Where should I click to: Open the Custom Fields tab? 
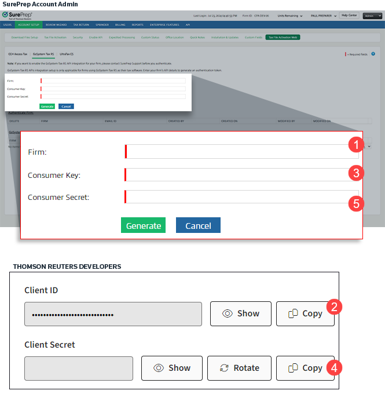tap(254, 38)
